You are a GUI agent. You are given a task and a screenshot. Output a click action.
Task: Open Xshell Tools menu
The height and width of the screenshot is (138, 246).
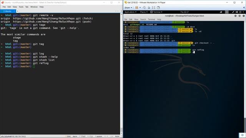pos(21,7)
